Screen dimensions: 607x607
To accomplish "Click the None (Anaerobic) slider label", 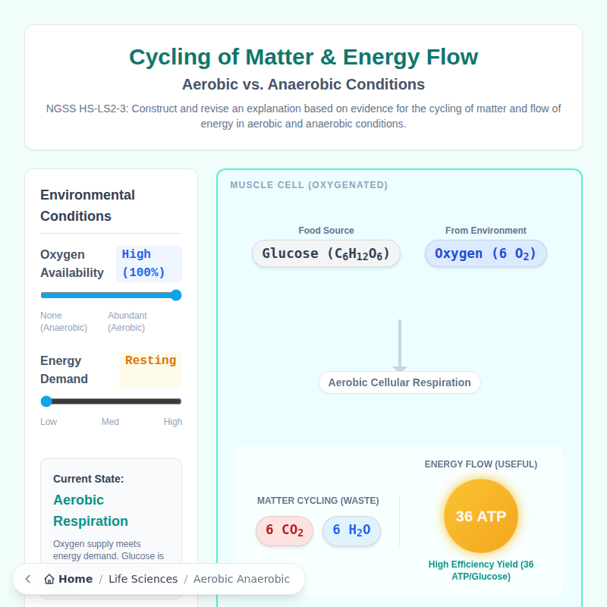I will 64,322.
